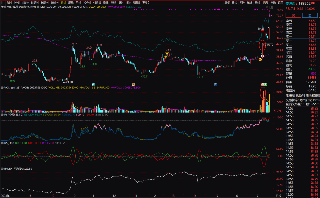Click the RSLINE: 75.2 indicator label
Viewport: 320px width, 198px height.
click(133, 7)
